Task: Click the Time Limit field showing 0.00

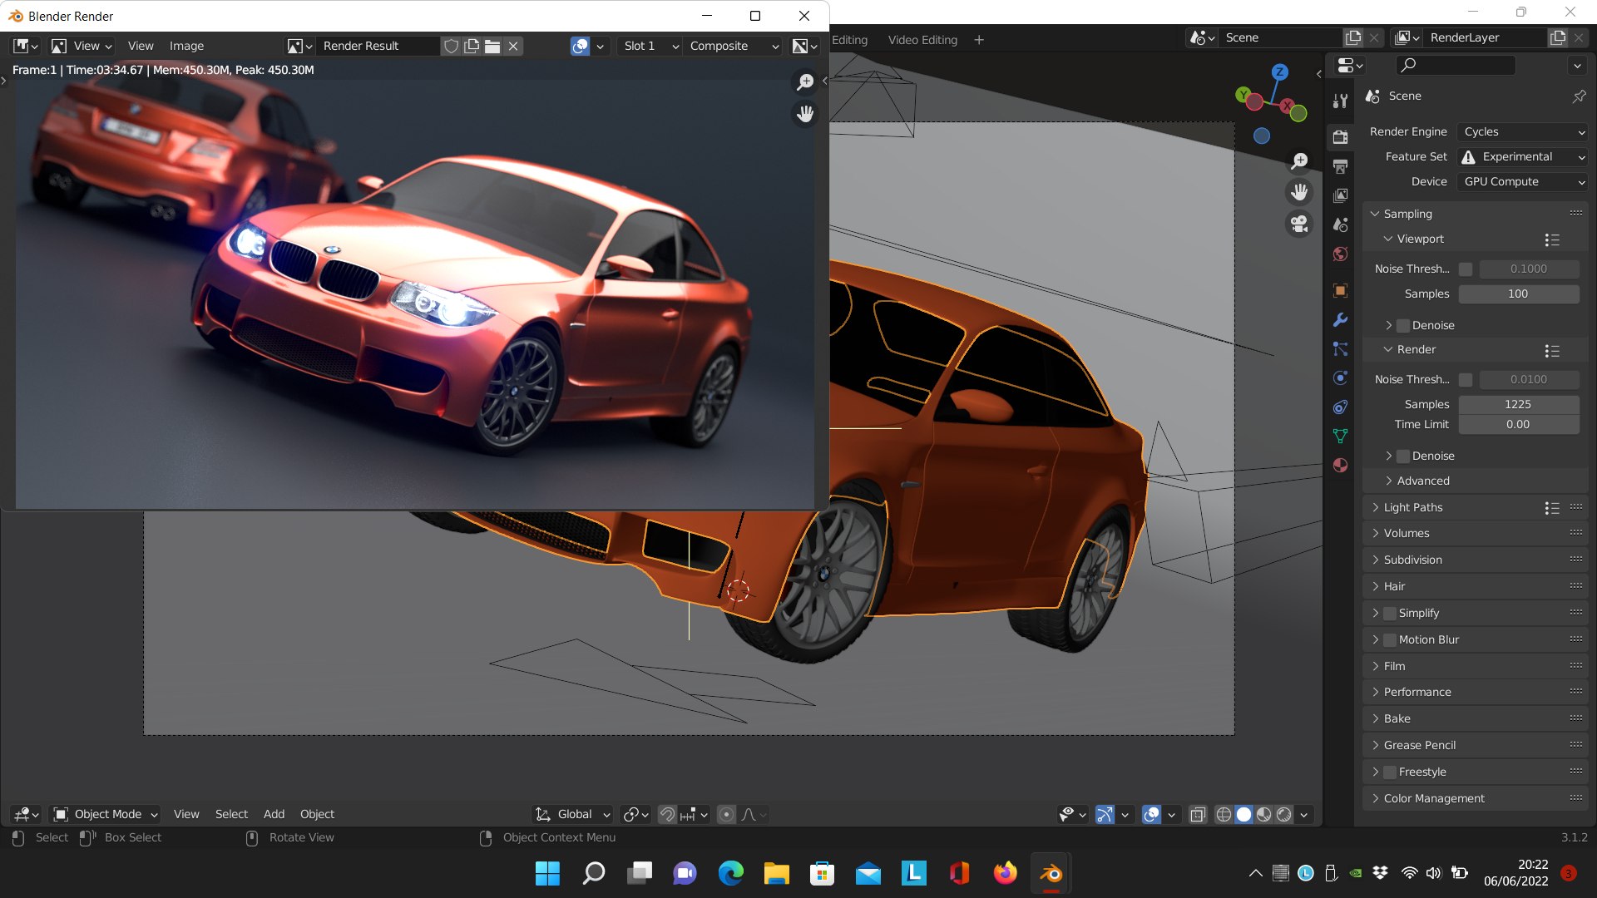Action: 1519,425
